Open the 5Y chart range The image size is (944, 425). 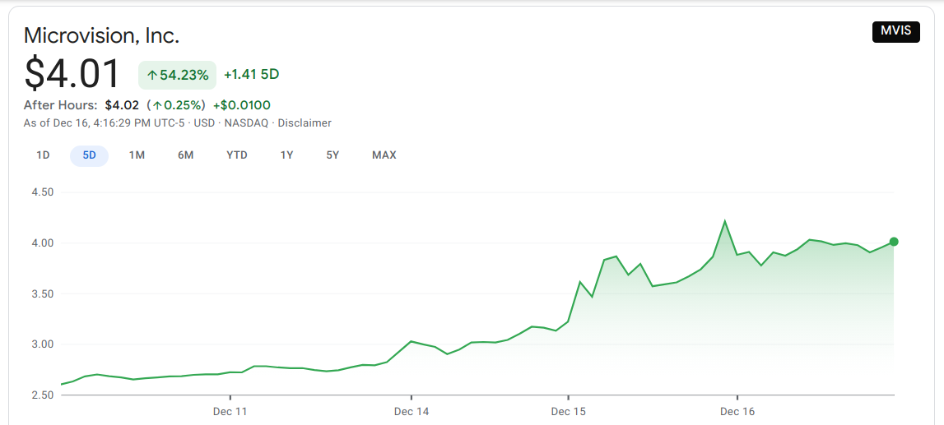(332, 155)
